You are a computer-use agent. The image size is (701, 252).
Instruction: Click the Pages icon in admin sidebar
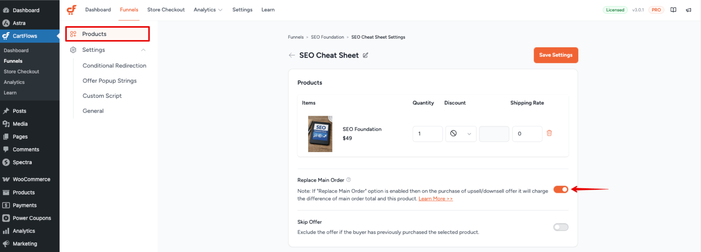6,136
